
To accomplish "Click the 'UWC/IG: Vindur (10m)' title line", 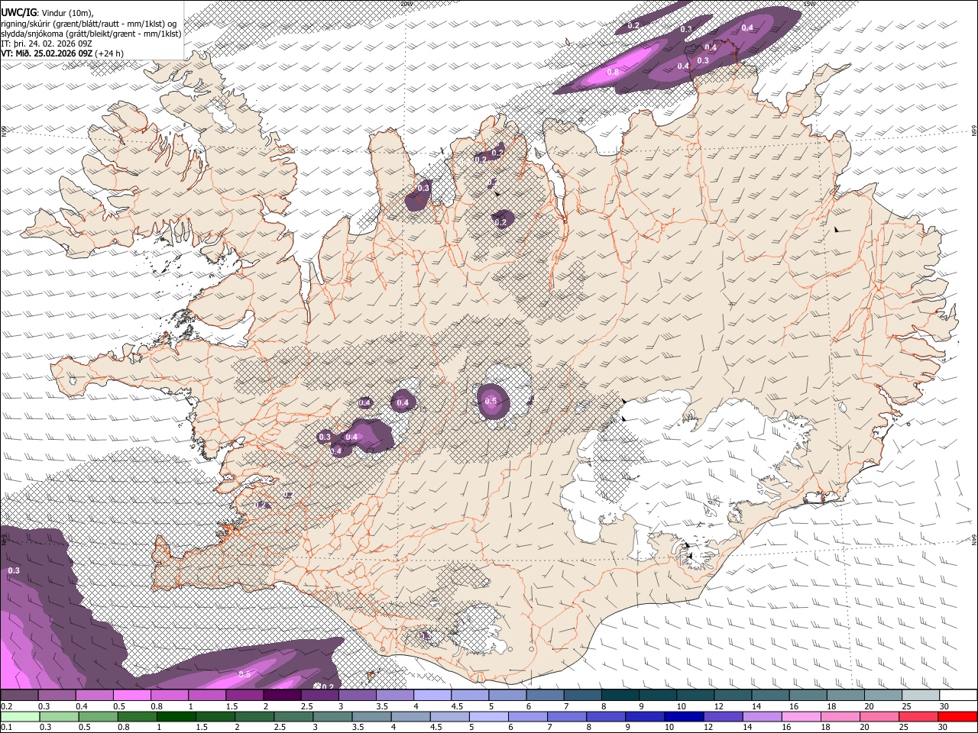I will point(47,13).
